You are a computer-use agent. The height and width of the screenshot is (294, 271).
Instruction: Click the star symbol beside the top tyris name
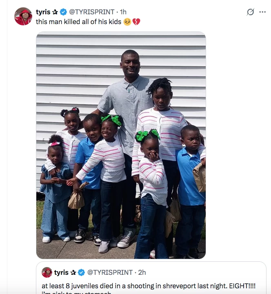[55, 12]
